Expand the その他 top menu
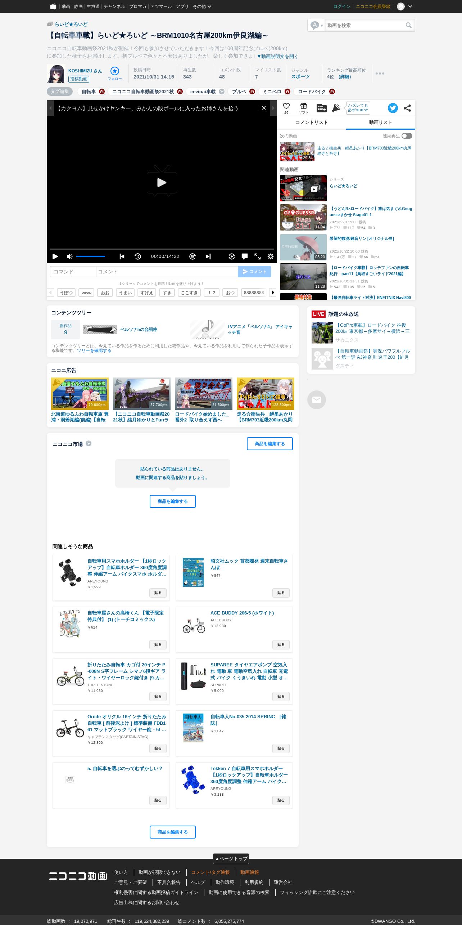 [x=202, y=6]
